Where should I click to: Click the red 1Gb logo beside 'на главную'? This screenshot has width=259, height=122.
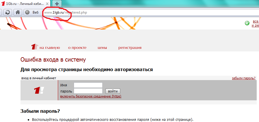tap(34, 47)
